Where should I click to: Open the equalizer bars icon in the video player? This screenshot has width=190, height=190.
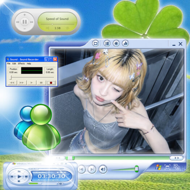pos(126,43)
